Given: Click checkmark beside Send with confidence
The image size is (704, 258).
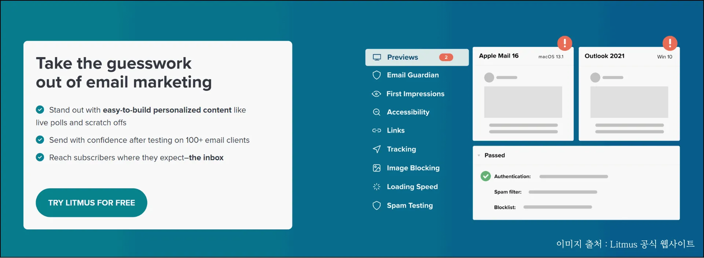Looking at the screenshot, I should (40, 140).
